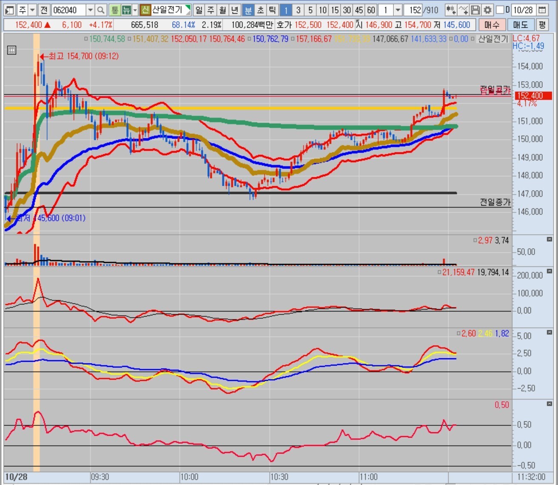Open the stock code 062040 dropdown
The height and width of the screenshot is (485, 558).
click(90, 10)
